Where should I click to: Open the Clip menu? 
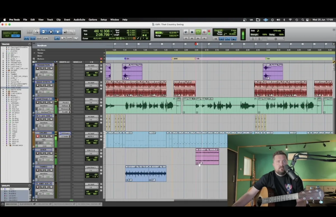tap(59, 20)
